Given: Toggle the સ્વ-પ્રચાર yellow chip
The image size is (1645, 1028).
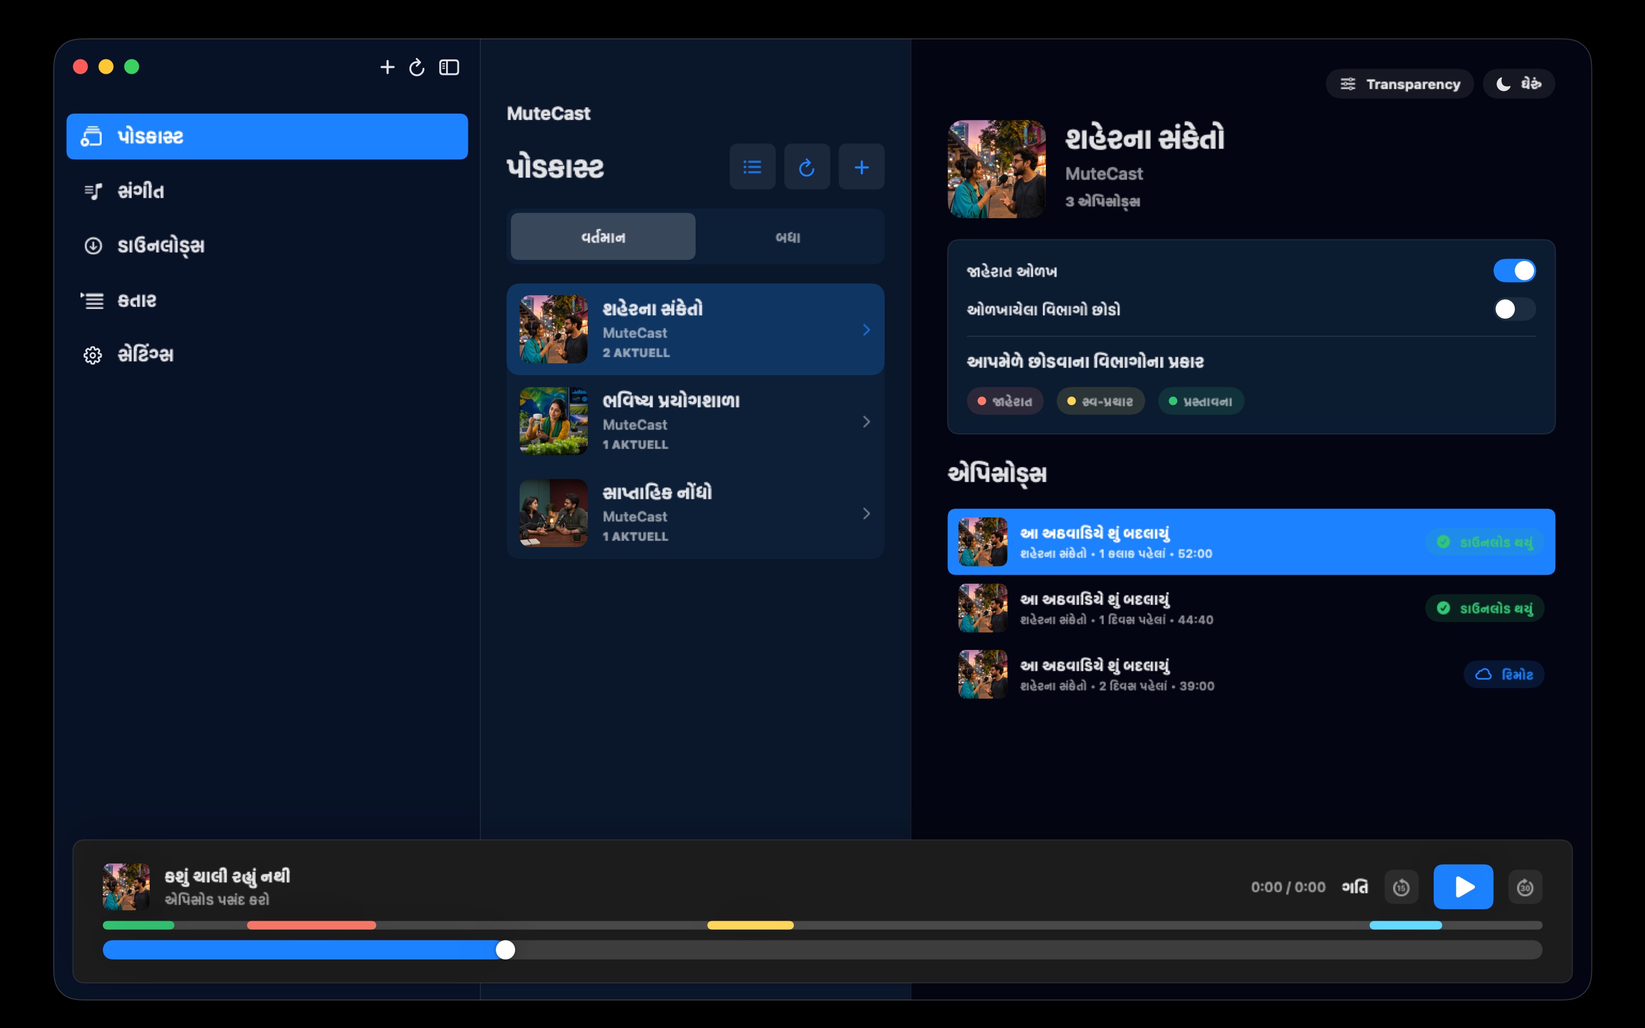Looking at the screenshot, I should click(x=1100, y=401).
